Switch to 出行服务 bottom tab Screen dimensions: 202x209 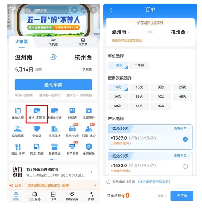pos(35,197)
